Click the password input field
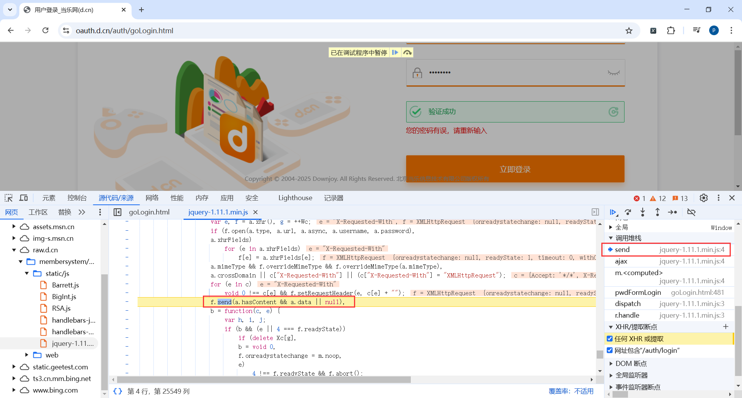The width and height of the screenshot is (742, 398). [x=515, y=73]
